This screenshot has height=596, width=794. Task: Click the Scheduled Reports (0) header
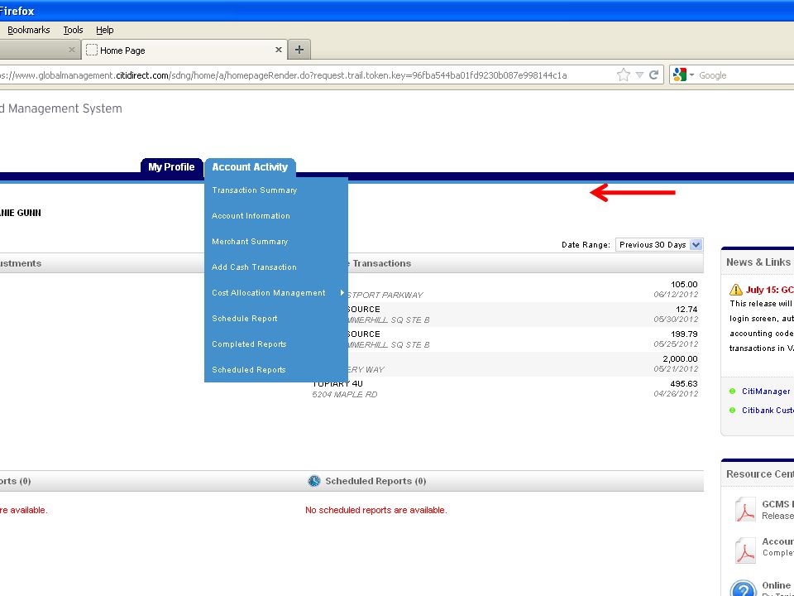tap(375, 481)
